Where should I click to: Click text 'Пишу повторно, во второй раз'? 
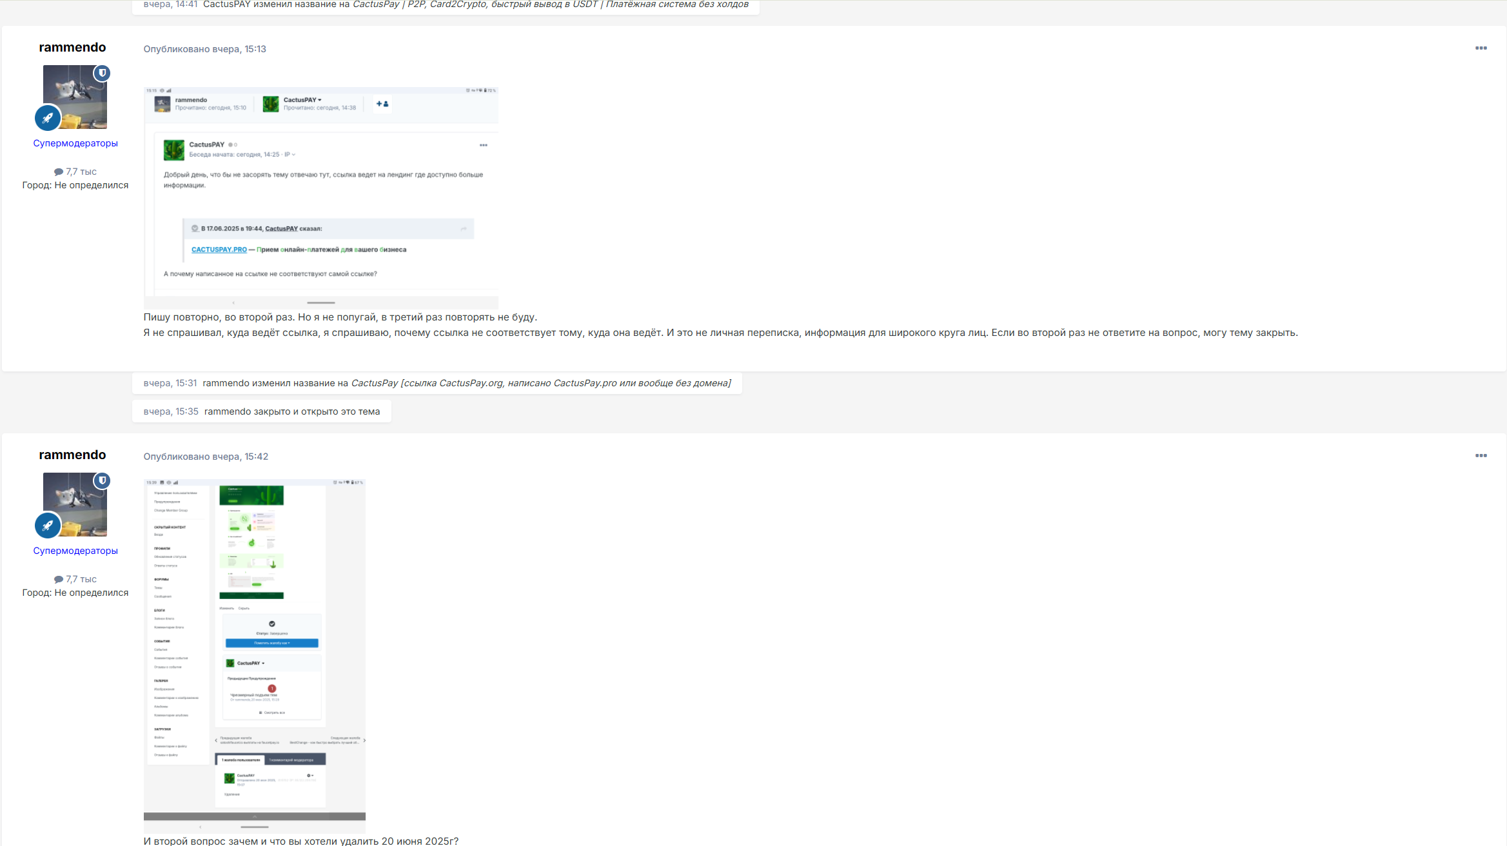coord(218,317)
